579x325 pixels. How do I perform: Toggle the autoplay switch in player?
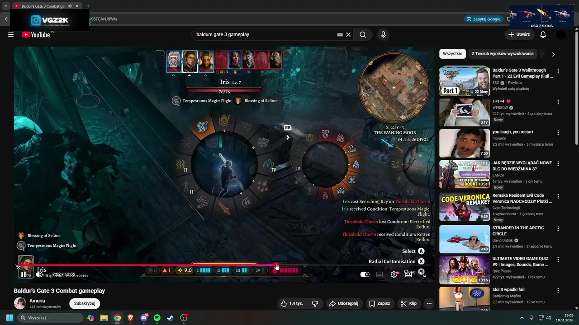(x=365, y=274)
